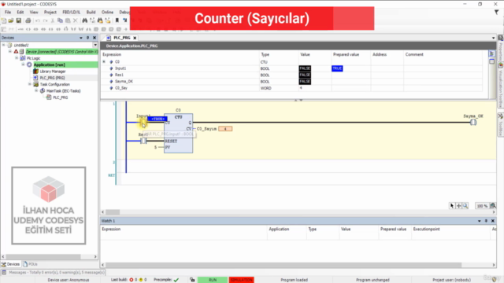The width and height of the screenshot is (504, 283).
Task: Click the CTU function block C0
Action: 179,133
